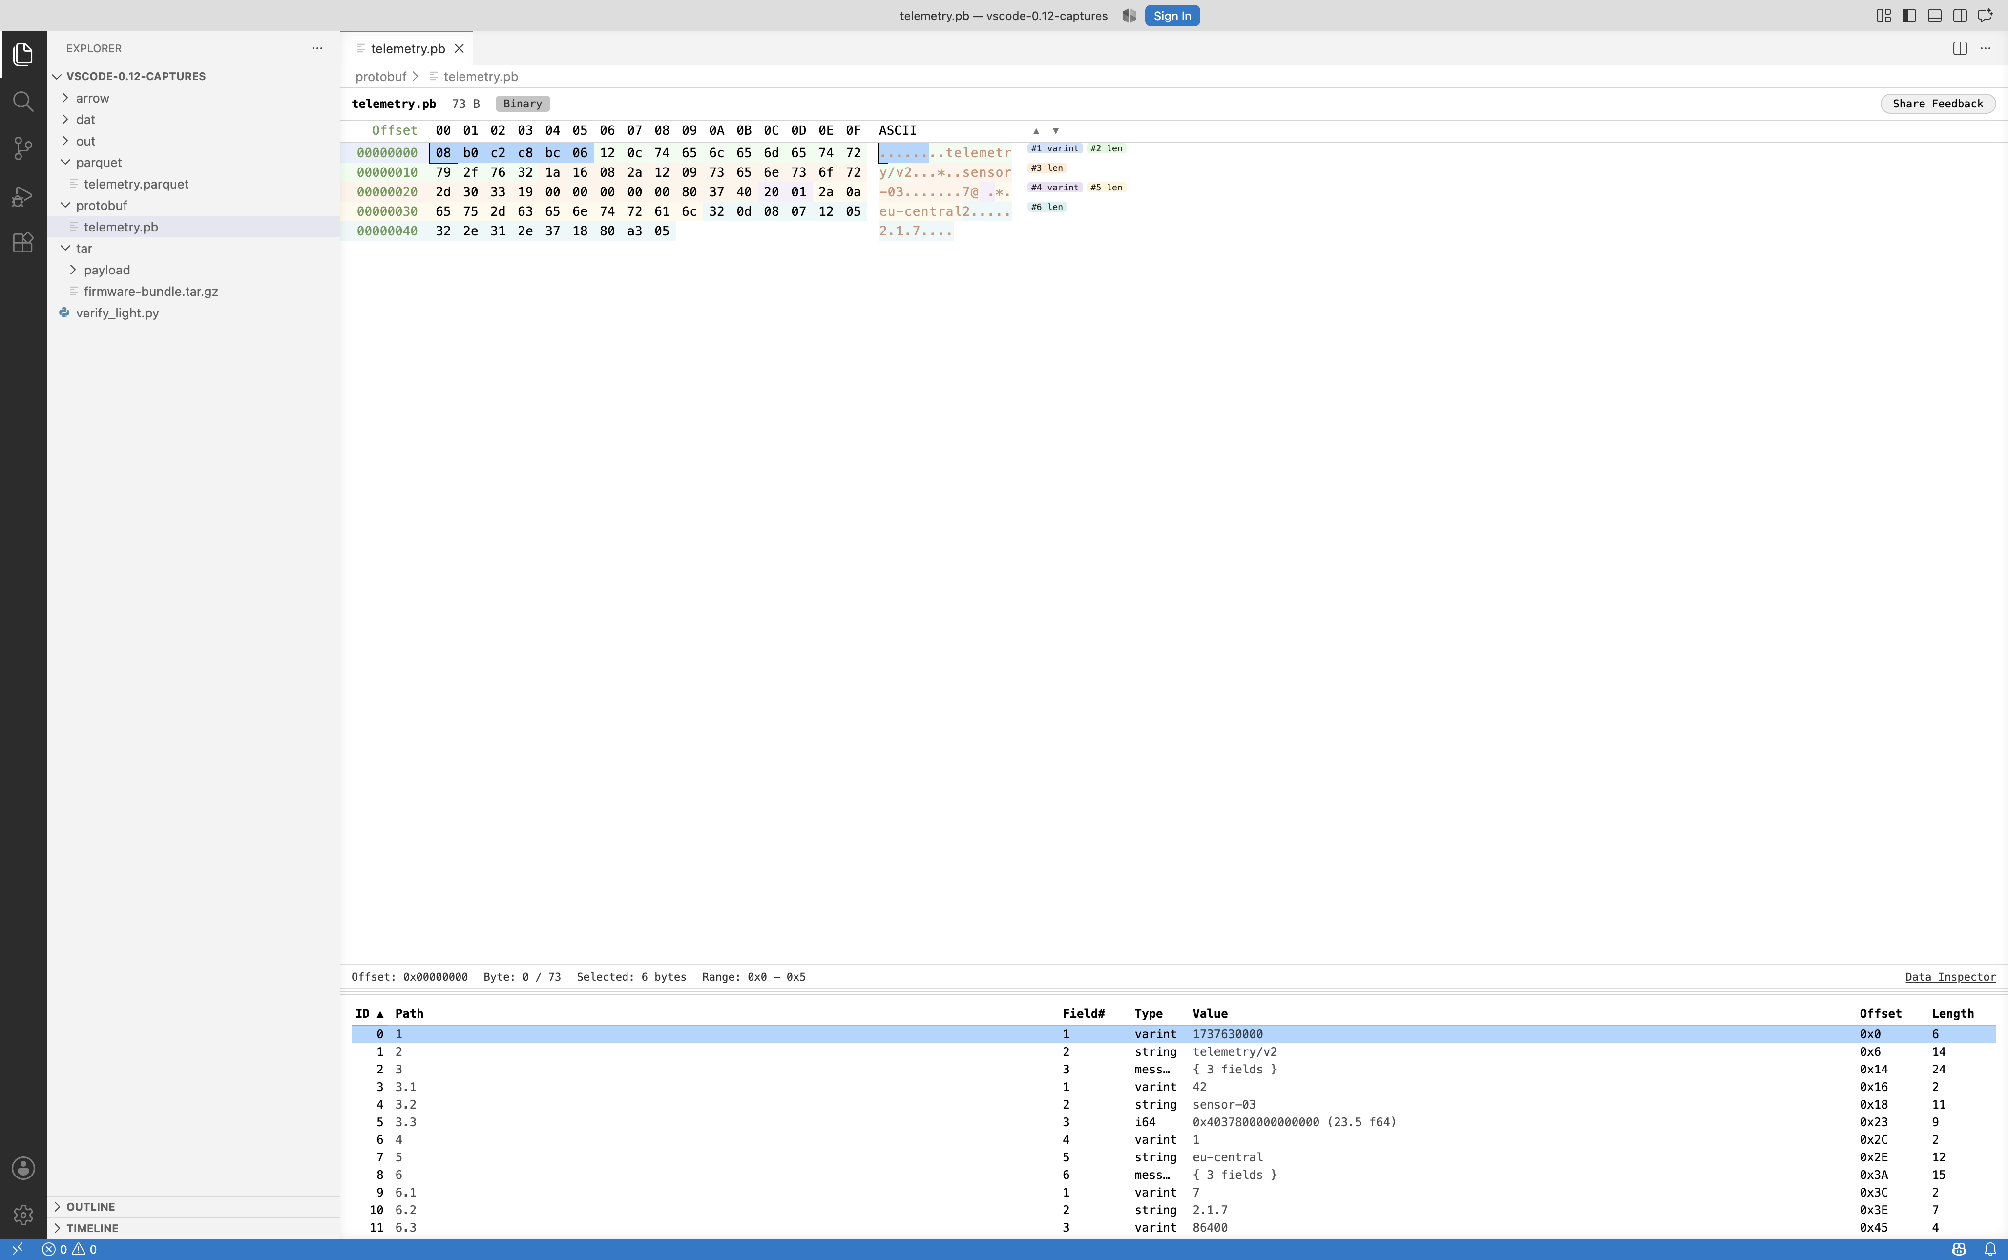Open the Data Inspector link
2008x1260 pixels.
pyautogui.click(x=1950, y=977)
